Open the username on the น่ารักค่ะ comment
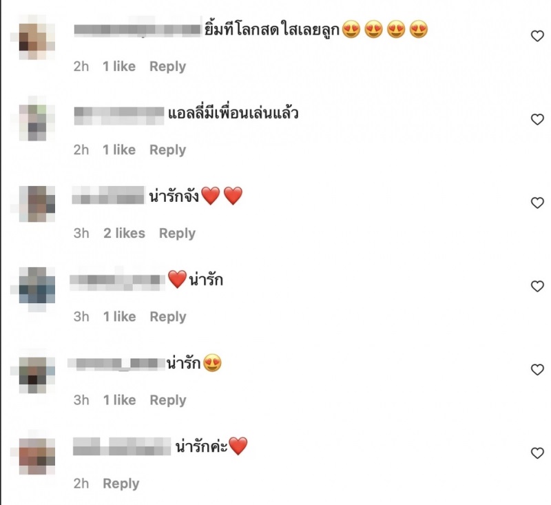This screenshot has width=551, height=505. [122, 446]
